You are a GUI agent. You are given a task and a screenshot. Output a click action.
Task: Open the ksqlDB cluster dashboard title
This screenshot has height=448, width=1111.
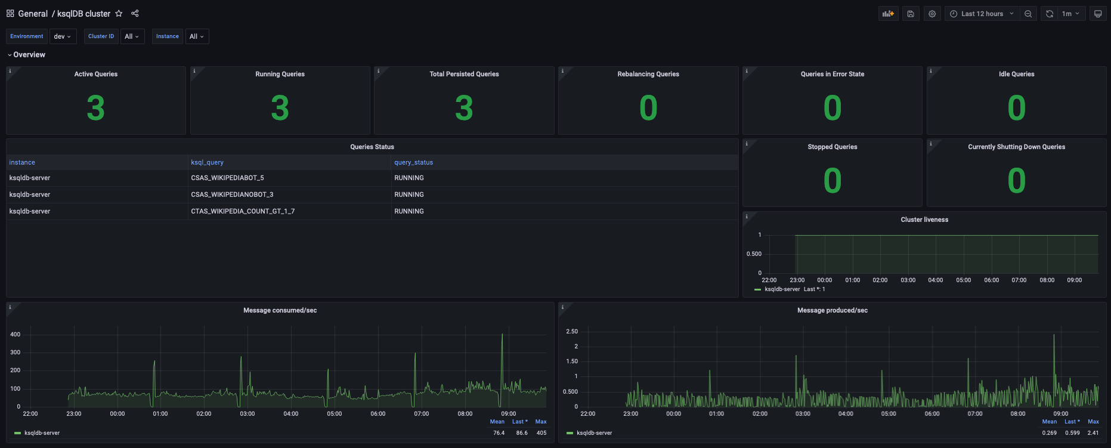83,13
